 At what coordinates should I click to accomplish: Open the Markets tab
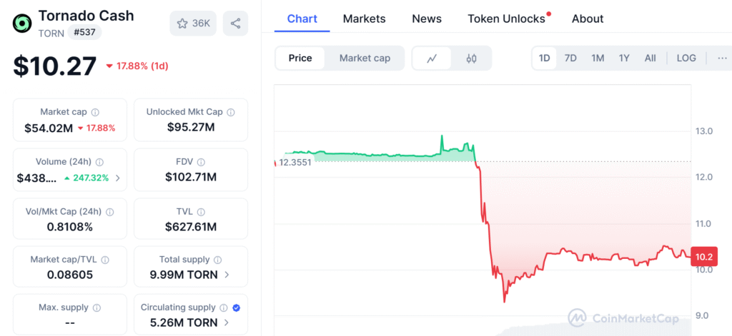[x=364, y=19]
